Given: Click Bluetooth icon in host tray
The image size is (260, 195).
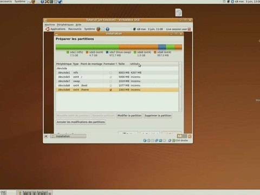Looking at the screenshot, I should click(x=232, y=2).
